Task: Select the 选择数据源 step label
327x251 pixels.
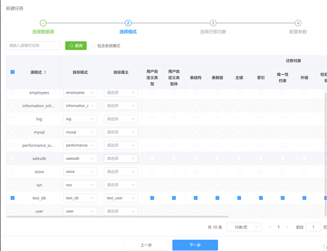Action: (43, 32)
